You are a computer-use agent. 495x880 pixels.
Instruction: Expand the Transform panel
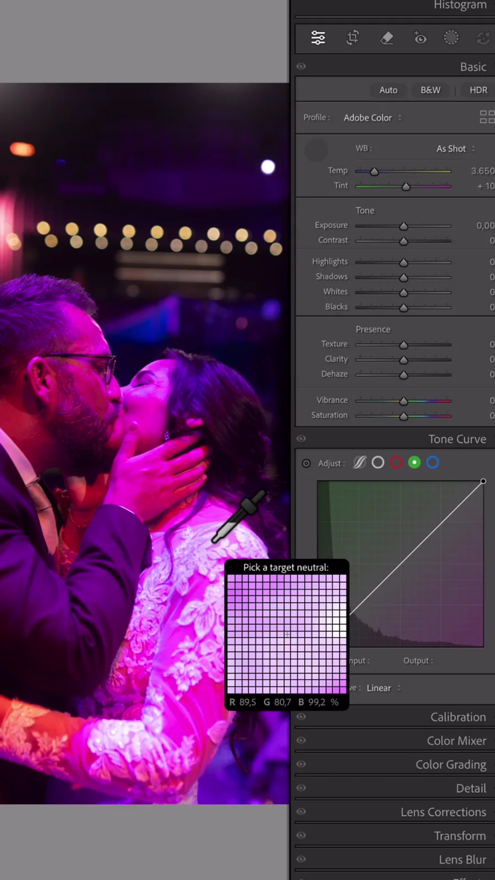point(460,835)
